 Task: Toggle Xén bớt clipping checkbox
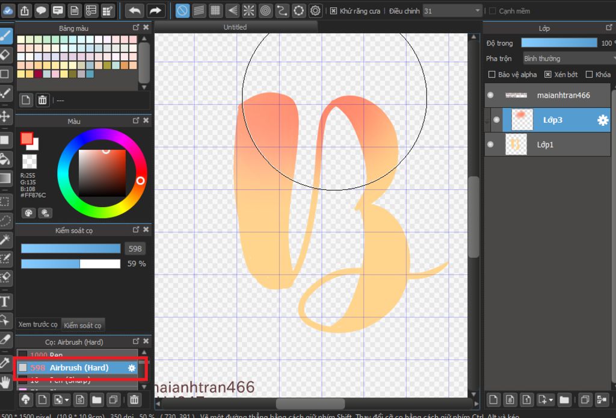tap(548, 74)
